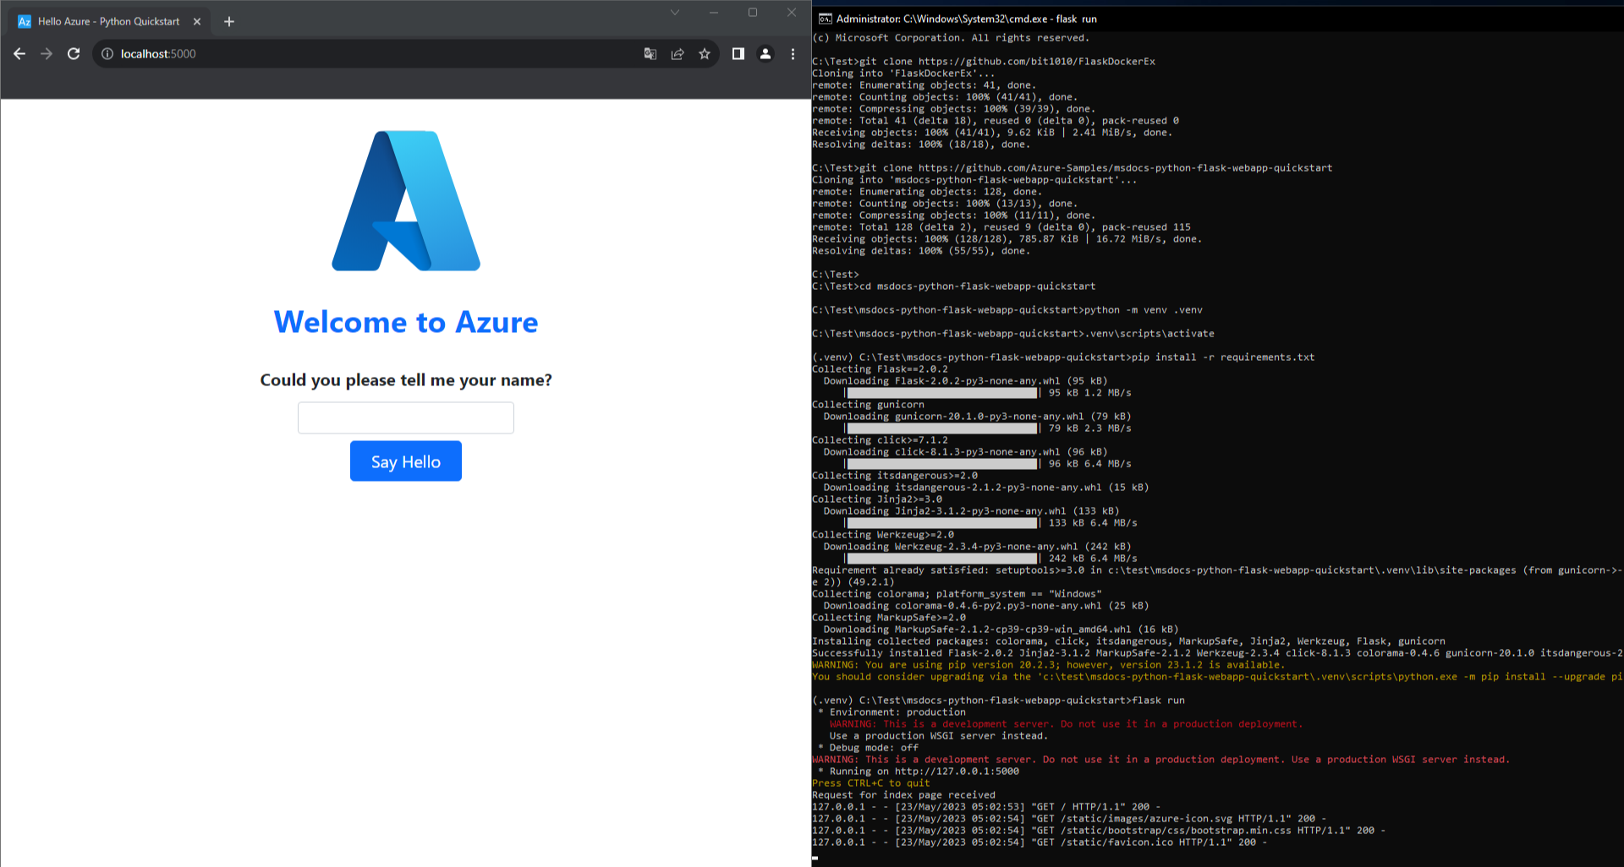This screenshot has width=1624, height=867.
Task: Open the translate page icon
Action: (x=650, y=54)
